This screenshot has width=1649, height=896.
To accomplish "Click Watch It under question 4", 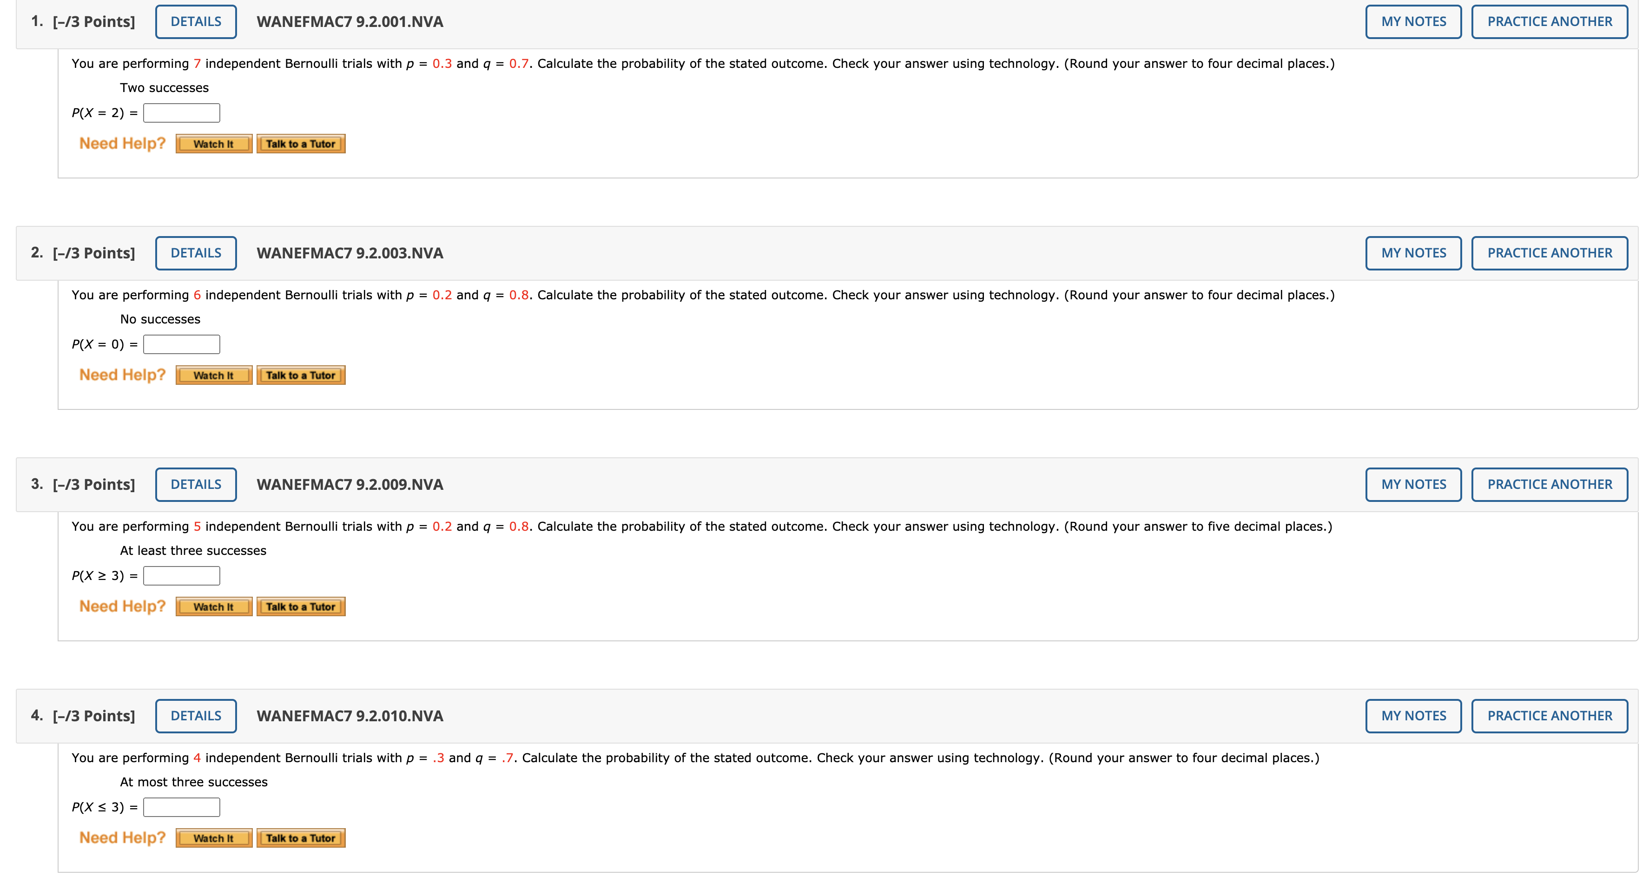I will click(x=214, y=838).
